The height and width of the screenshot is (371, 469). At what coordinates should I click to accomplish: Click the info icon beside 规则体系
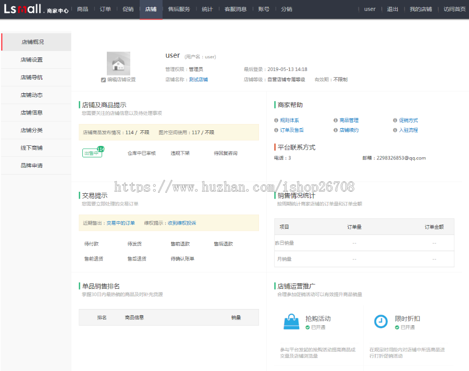point(276,120)
